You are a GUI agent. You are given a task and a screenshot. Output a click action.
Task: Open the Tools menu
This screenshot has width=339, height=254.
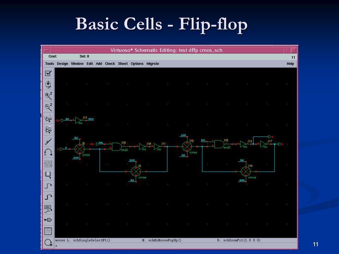point(49,64)
